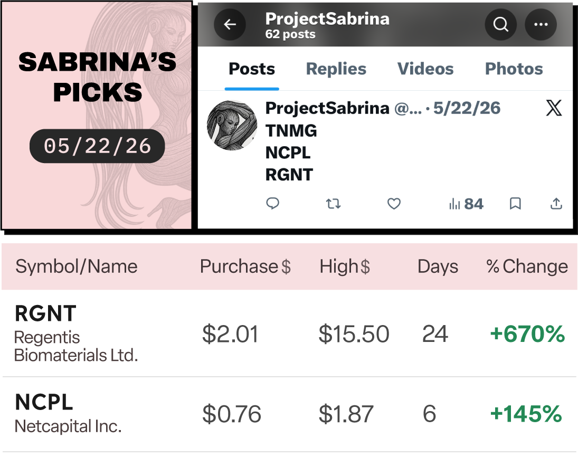The image size is (578, 467).
Task: Open search with the magnifier icon
Action: click(x=500, y=25)
